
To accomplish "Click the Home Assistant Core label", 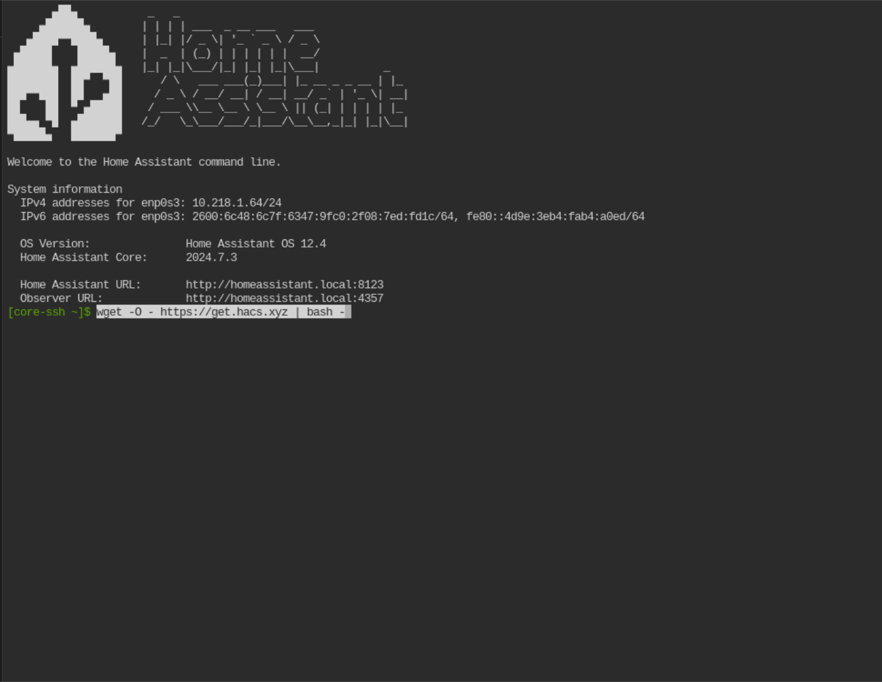I will (x=83, y=258).
